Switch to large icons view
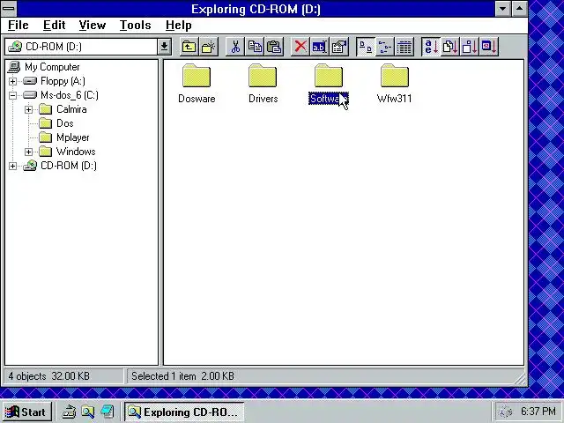 [x=366, y=47]
